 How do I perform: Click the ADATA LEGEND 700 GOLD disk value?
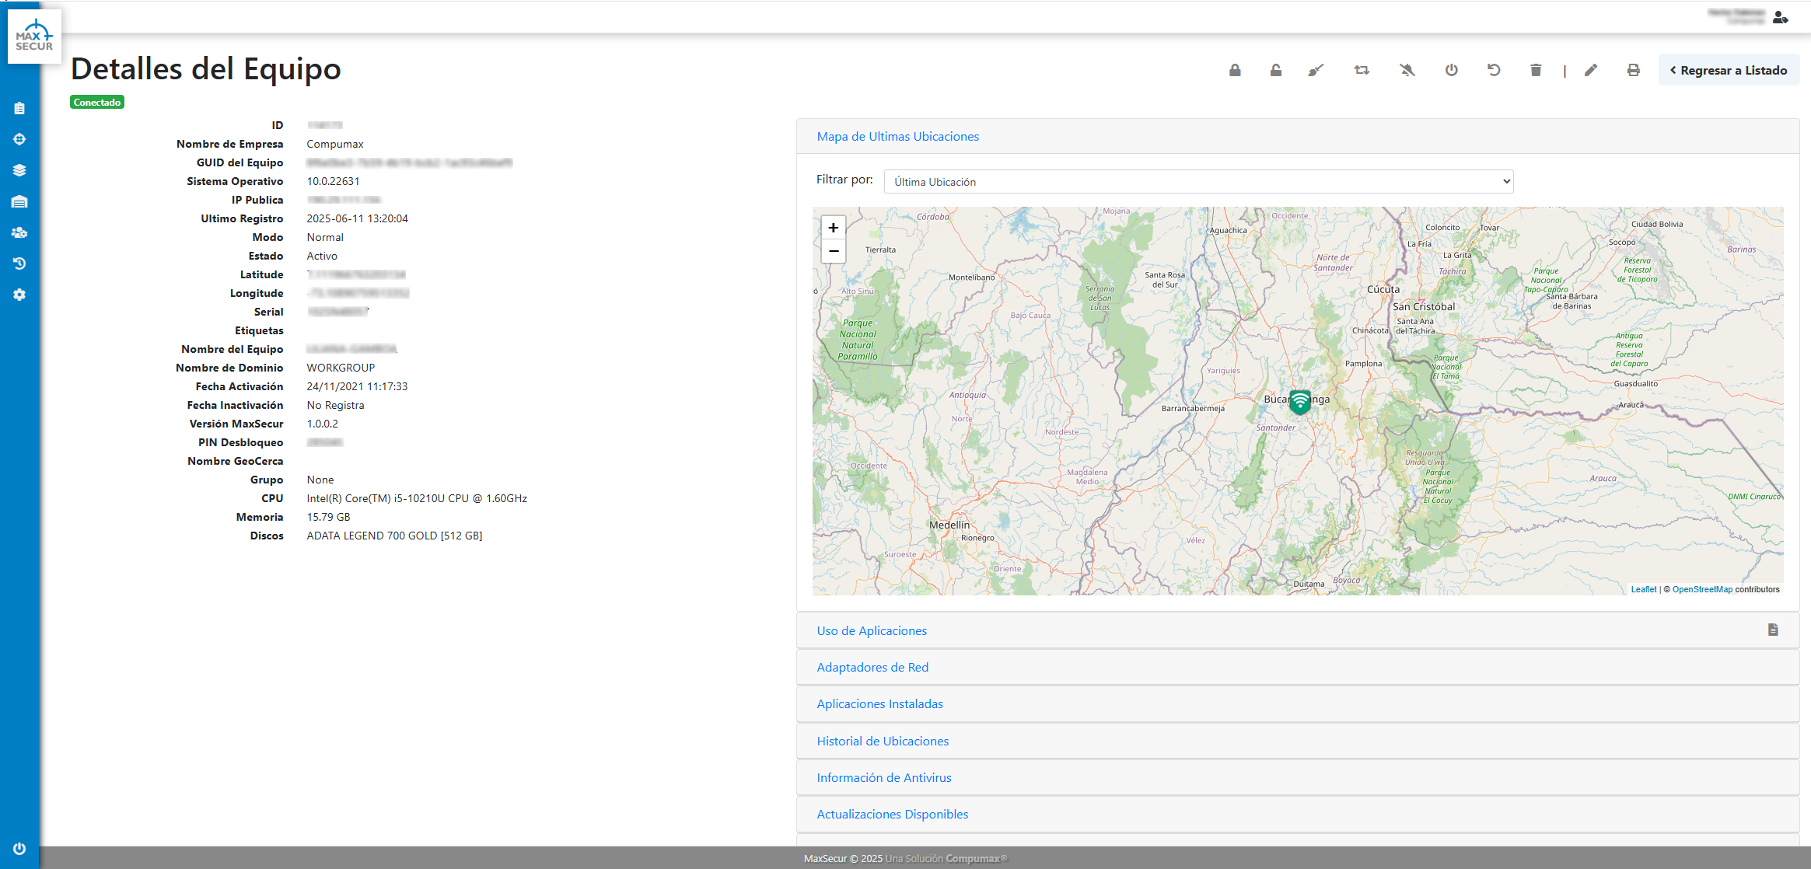pyautogui.click(x=394, y=536)
